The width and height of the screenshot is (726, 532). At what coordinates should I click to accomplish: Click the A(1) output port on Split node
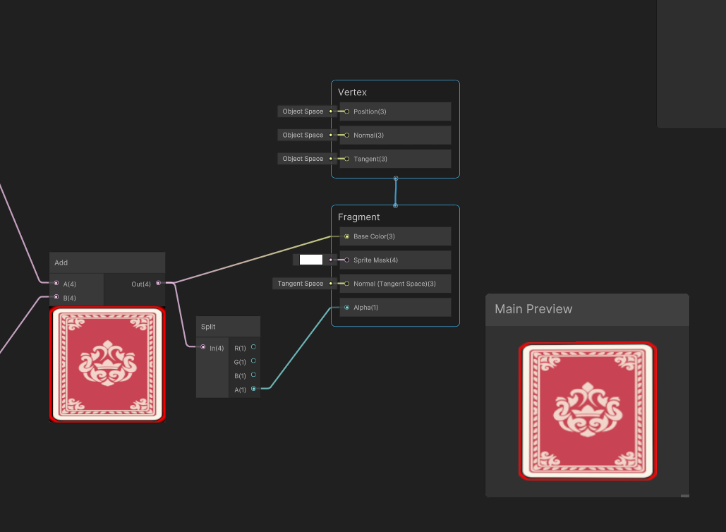pyautogui.click(x=253, y=389)
